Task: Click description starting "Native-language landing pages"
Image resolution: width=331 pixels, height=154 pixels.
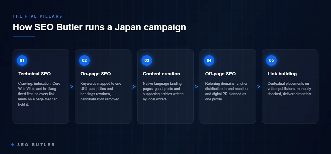Action: click(x=163, y=91)
